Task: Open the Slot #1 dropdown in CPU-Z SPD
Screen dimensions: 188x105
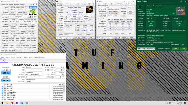Action: click(x=102, y=8)
